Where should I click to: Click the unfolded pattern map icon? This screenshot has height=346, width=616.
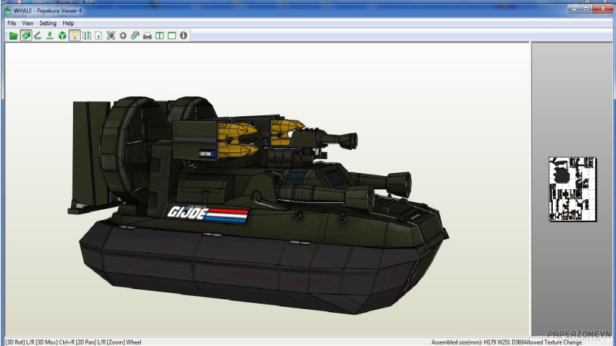[87, 35]
